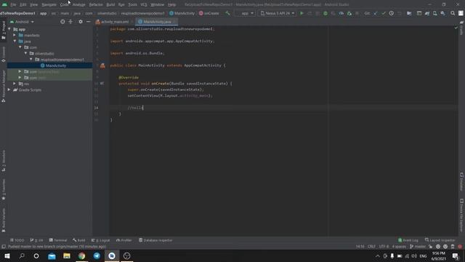Image resolution: width=465 pixels, height=262 pixels.
Task: Open the Build tool window
Action: pyautogui.click(x=79, y=240)
